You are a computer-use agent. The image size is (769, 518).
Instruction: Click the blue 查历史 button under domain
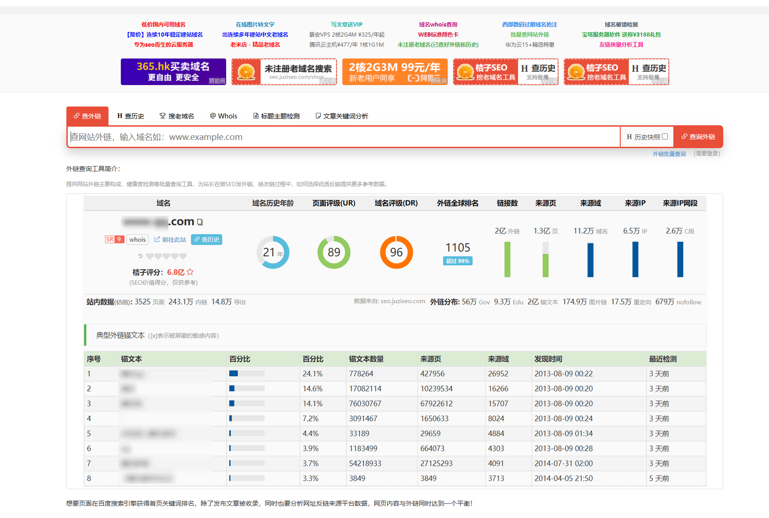click(206, 240)
